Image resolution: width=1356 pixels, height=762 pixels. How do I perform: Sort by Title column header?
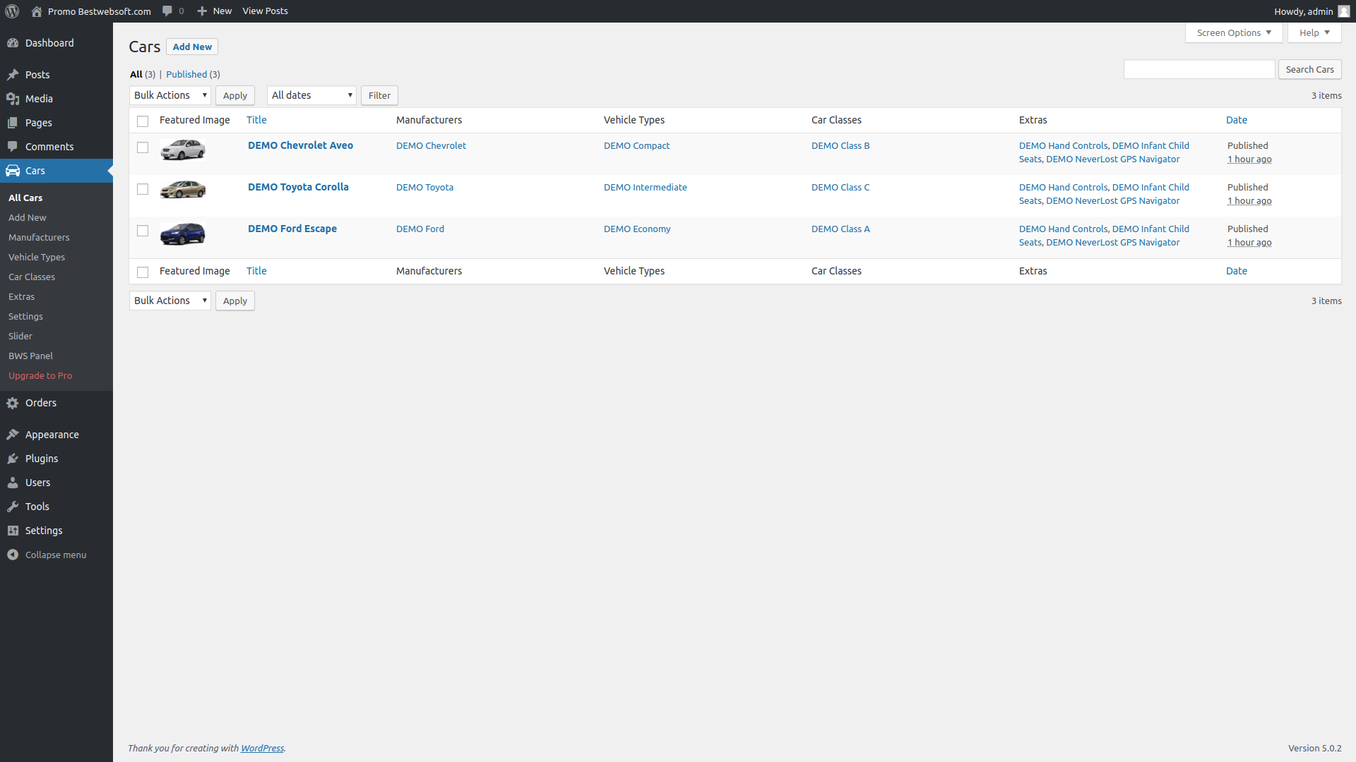pos(256,120)
